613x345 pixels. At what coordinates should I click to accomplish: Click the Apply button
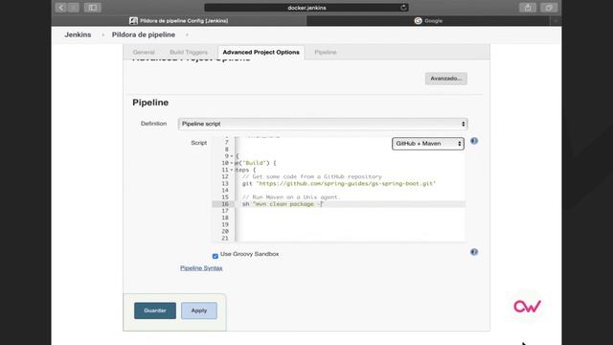pos(199,310)
